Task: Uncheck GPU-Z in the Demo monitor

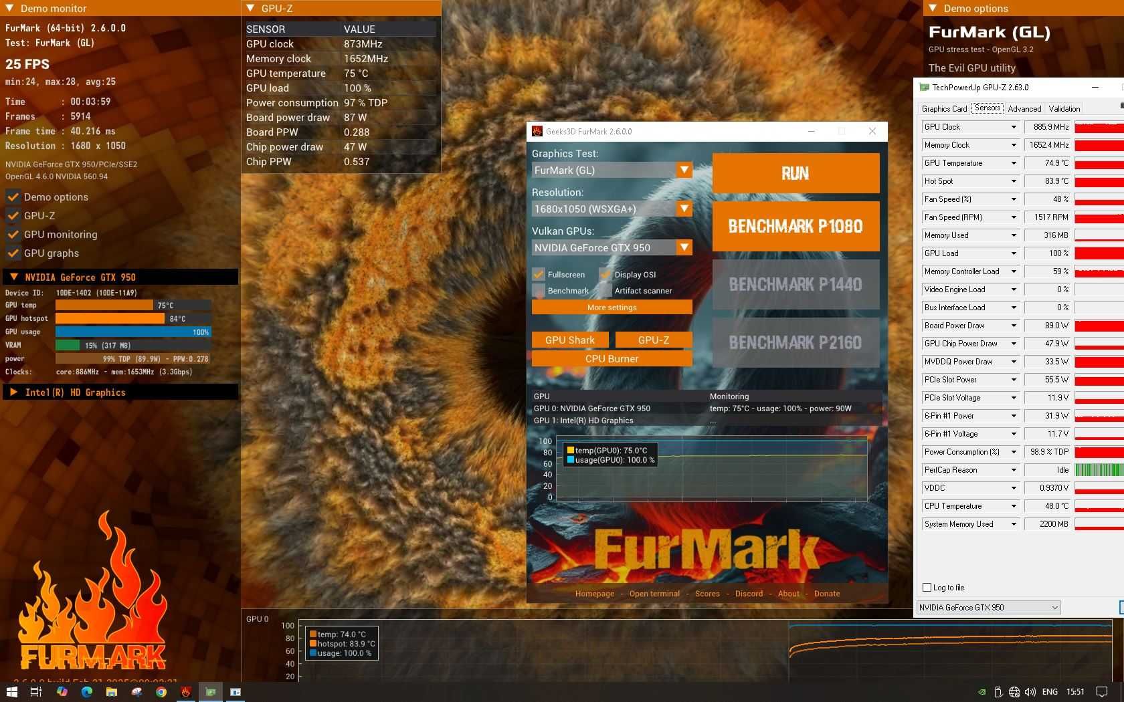Action: (13, 215)
